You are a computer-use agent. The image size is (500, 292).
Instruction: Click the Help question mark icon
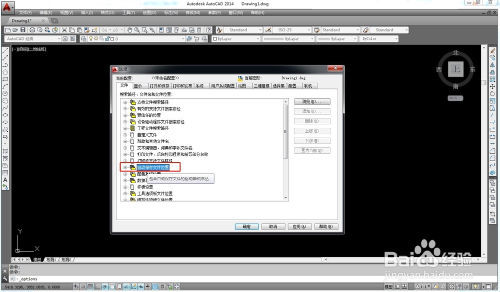[x=208, y=30]
